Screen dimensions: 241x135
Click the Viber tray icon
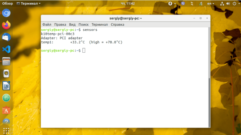[x=183, y=4]
